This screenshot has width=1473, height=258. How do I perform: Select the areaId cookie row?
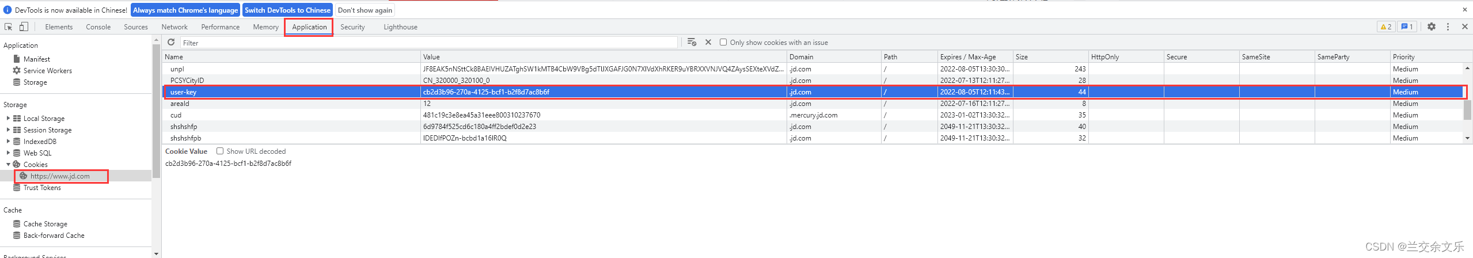[x=813, y=103]
